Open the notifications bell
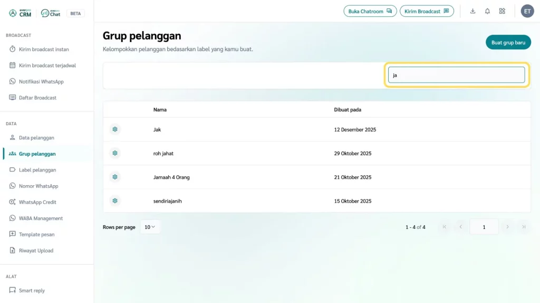 [487, 11]
